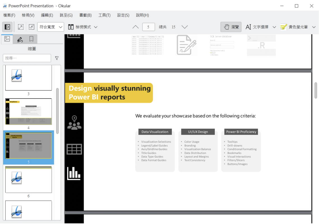Open the bookmarks sidebar tab
319x224 pixels.
[x=31, y=39]
